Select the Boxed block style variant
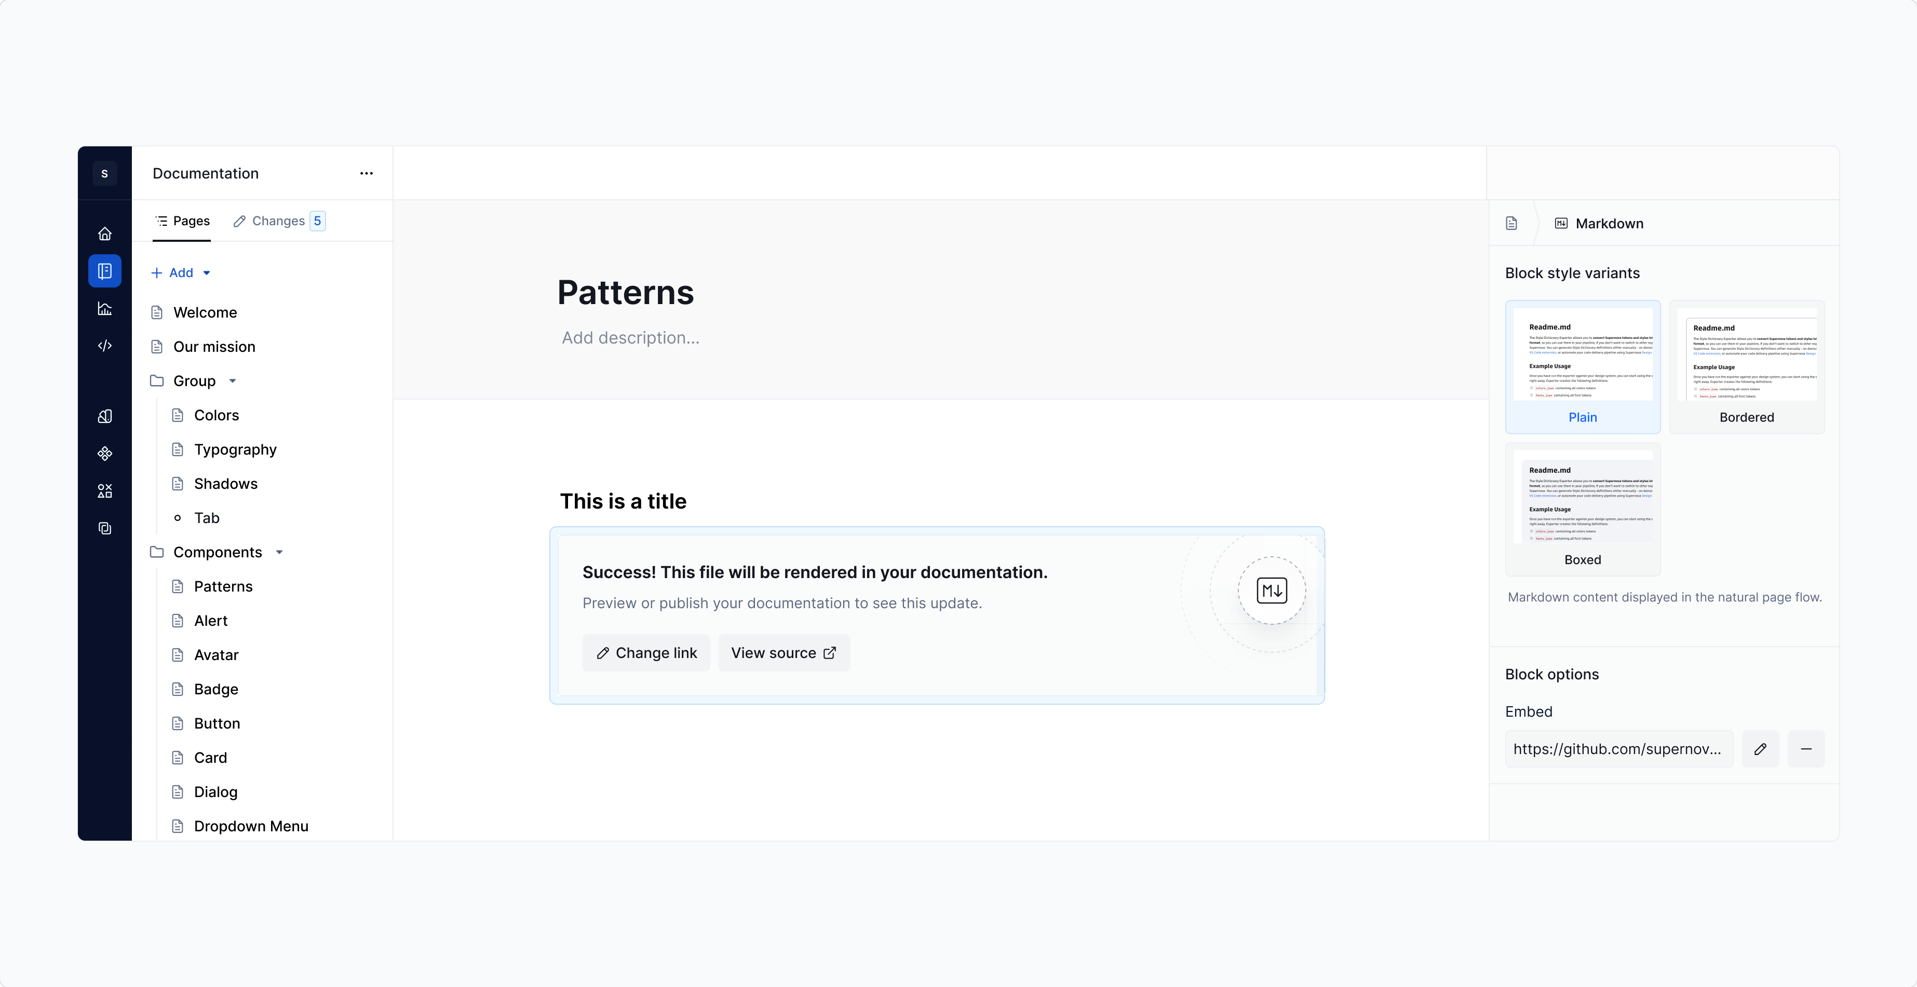 [1582, 509]
